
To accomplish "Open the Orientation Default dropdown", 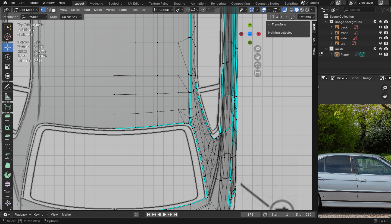I will pos(34,17).
